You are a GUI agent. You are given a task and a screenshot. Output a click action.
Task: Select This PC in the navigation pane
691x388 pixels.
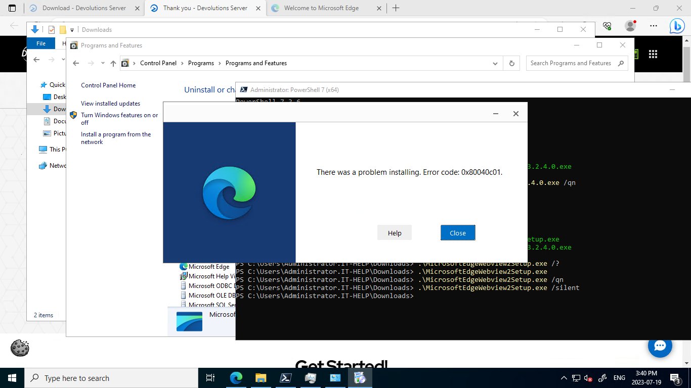tap(52, 150)
